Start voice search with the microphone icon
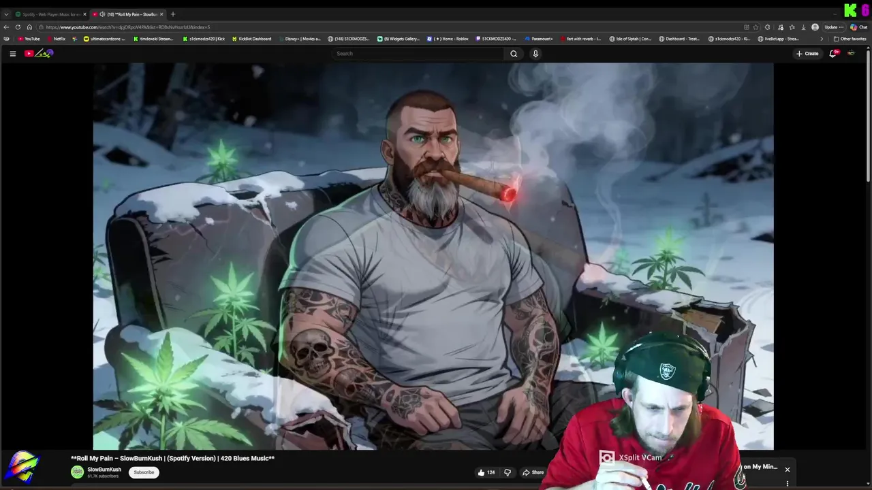The height and width of the screenshot is (490, 872). coord(535,54)
